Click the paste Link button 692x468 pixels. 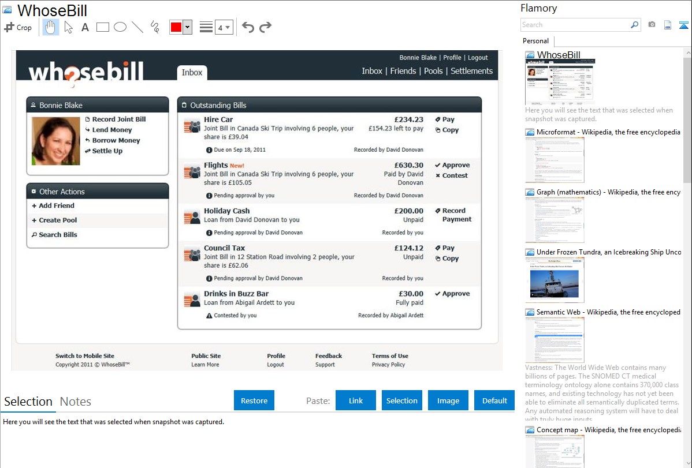tap(356, 400)
